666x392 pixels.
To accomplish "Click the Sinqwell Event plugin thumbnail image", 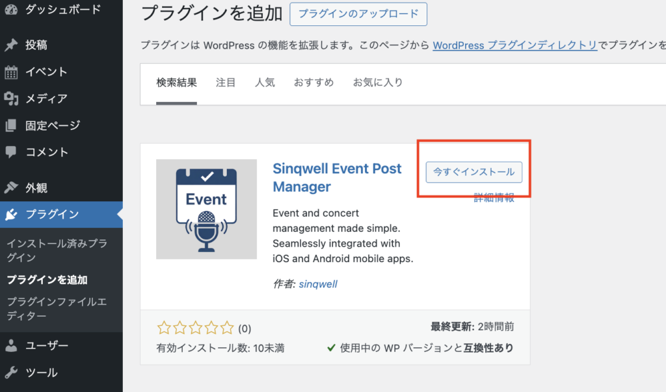I will click(206, 209).
